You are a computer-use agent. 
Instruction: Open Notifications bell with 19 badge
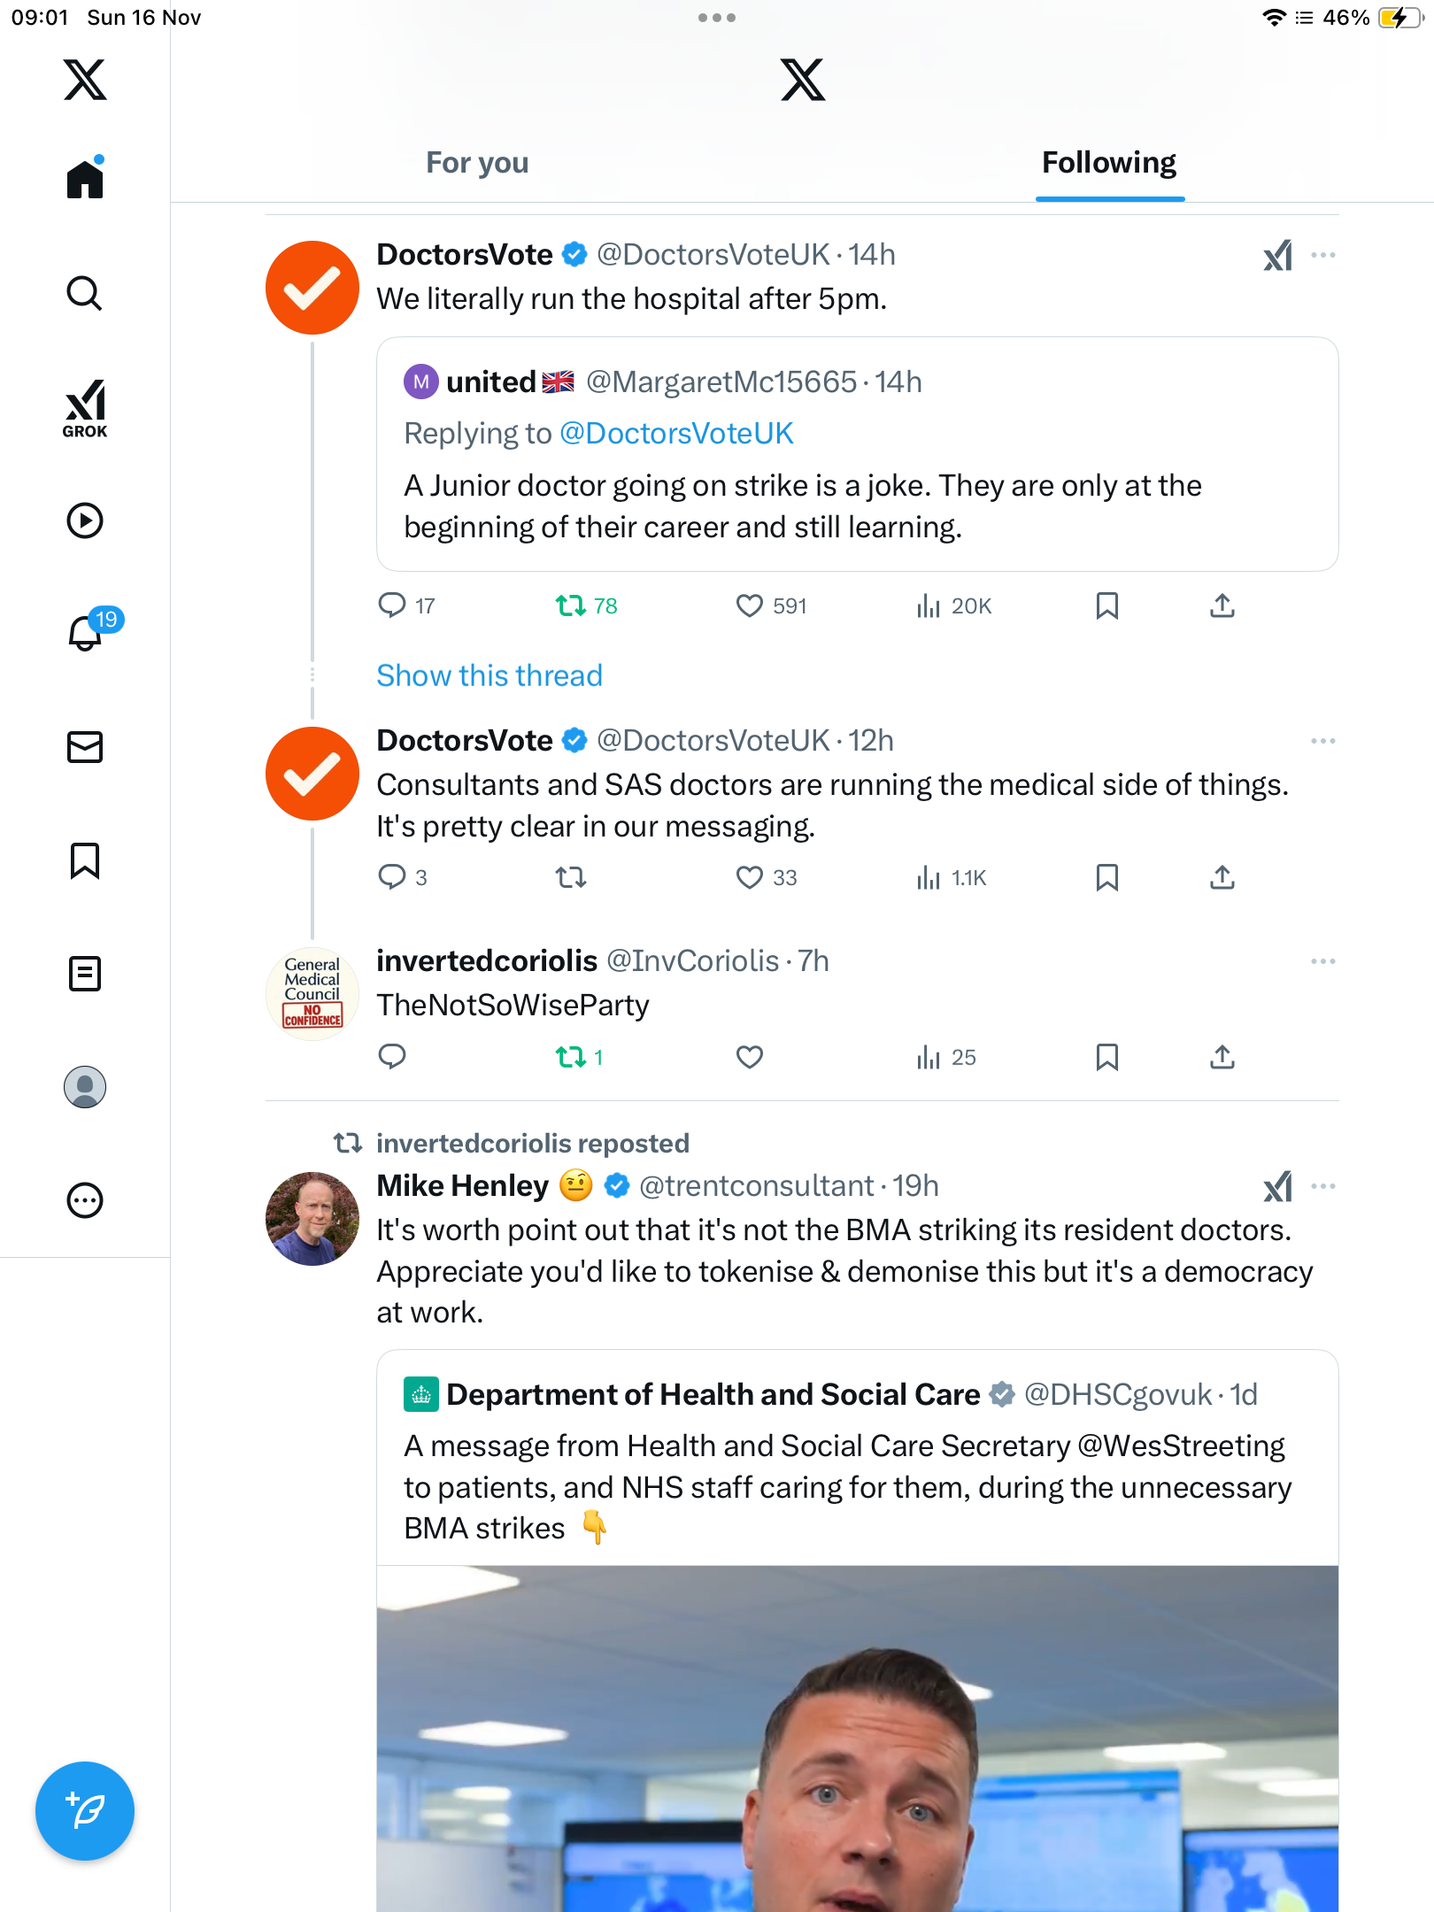(86, 633)
